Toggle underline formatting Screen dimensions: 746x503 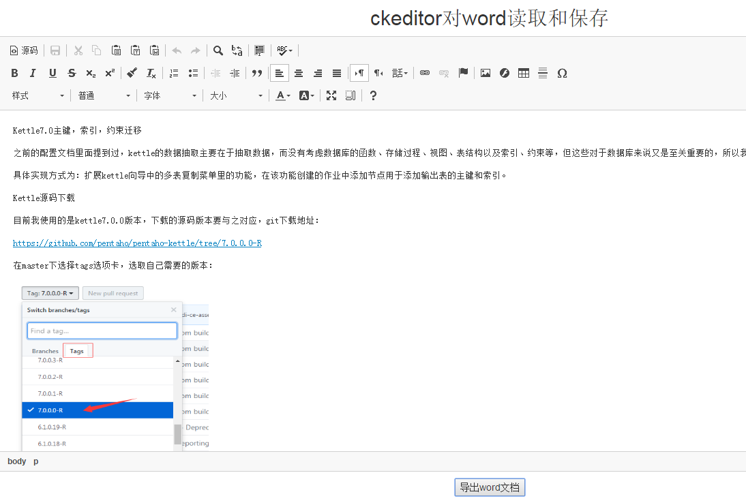coord(53,73)
